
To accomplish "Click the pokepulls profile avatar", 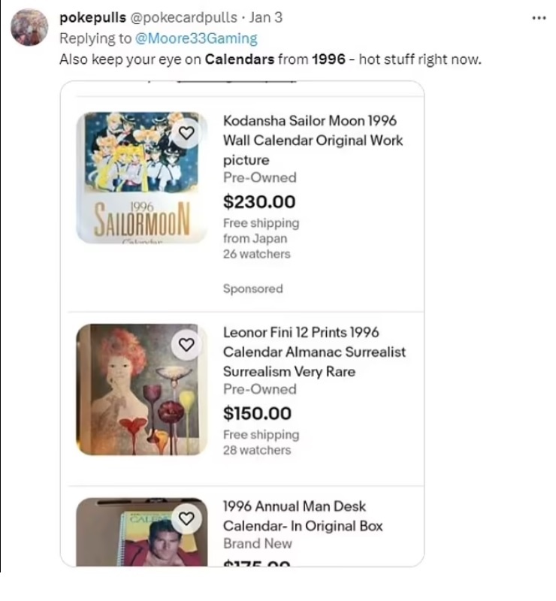I will click(30, 28).
